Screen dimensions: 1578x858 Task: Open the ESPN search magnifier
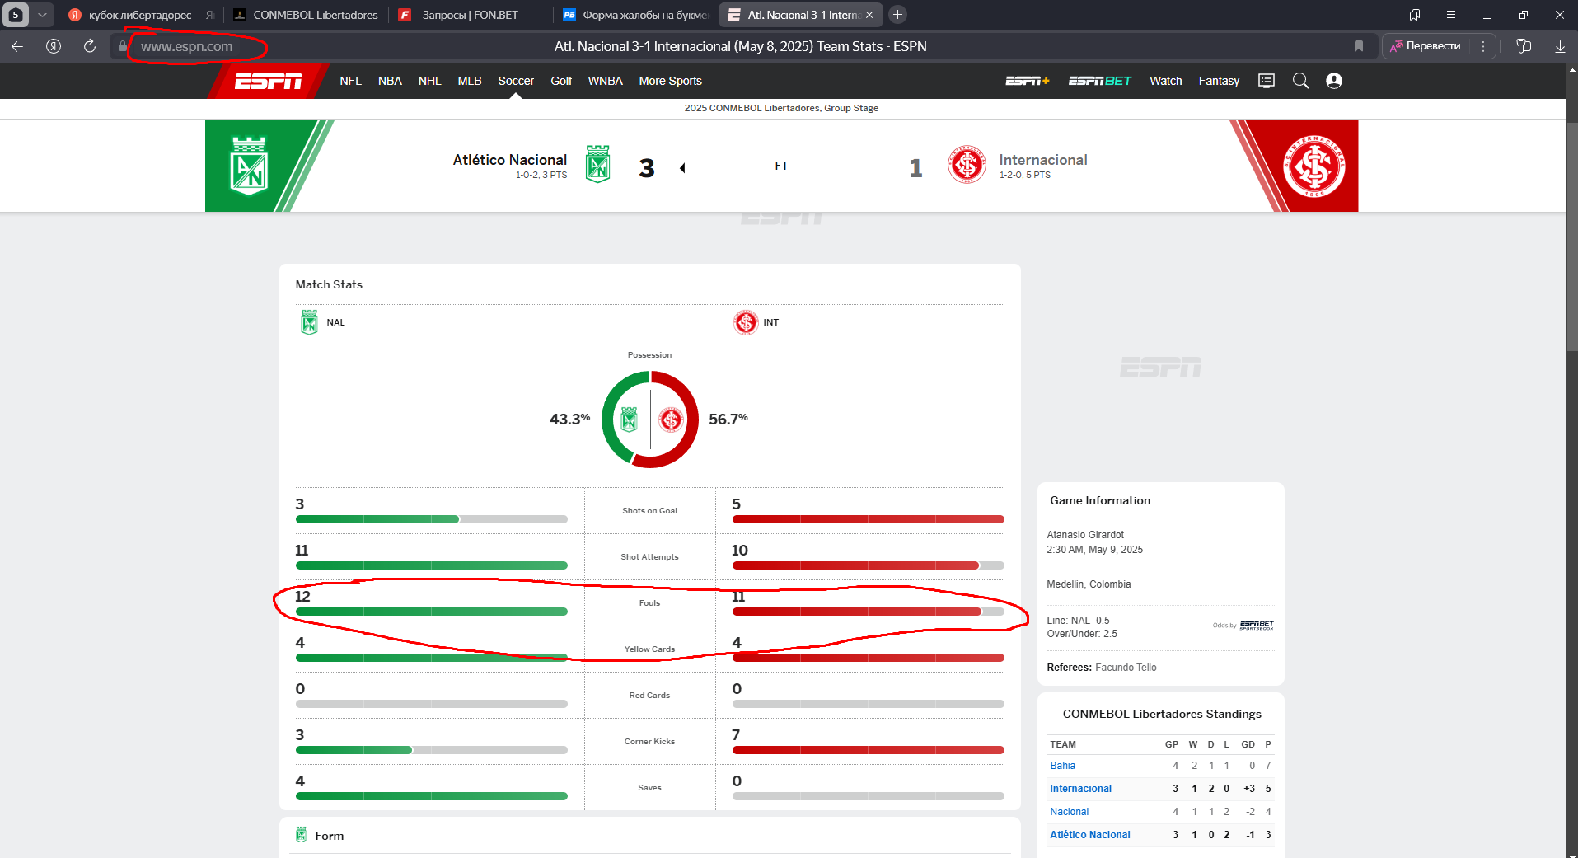[1300, 81]
